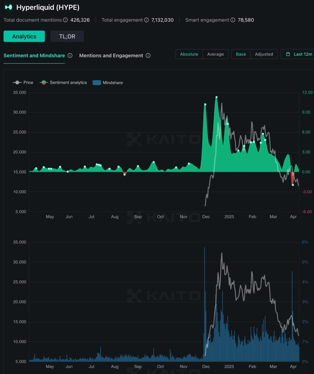Choose the Base mode option
Screen dimensions: 314x374
tap(241, 54)
